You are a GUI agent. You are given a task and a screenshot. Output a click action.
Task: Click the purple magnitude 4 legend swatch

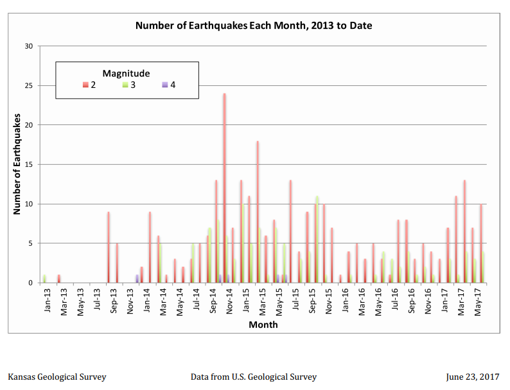(x=163, y=85)
